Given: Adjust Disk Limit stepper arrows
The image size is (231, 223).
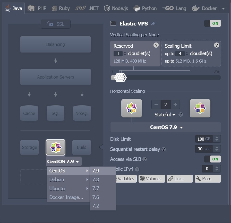Looking at the screenshot, I should (217, 139).
